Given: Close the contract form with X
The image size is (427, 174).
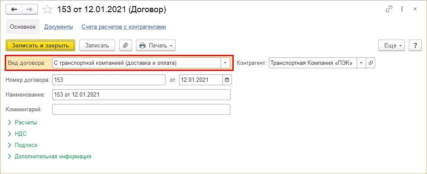Looking at the screenshot, I should [415, 9].
